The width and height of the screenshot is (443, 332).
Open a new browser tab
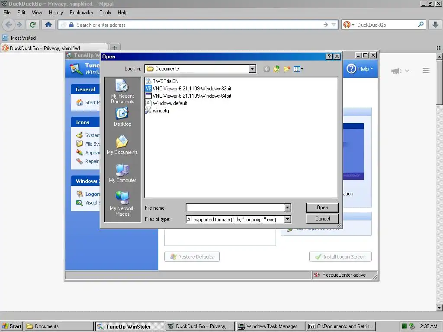114,48
